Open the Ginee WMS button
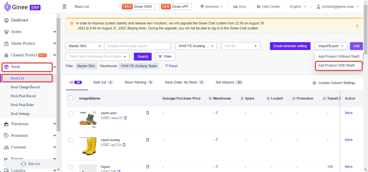Image resolution: width=368 pixels, height=172 pixels. (x=137, y=7)
